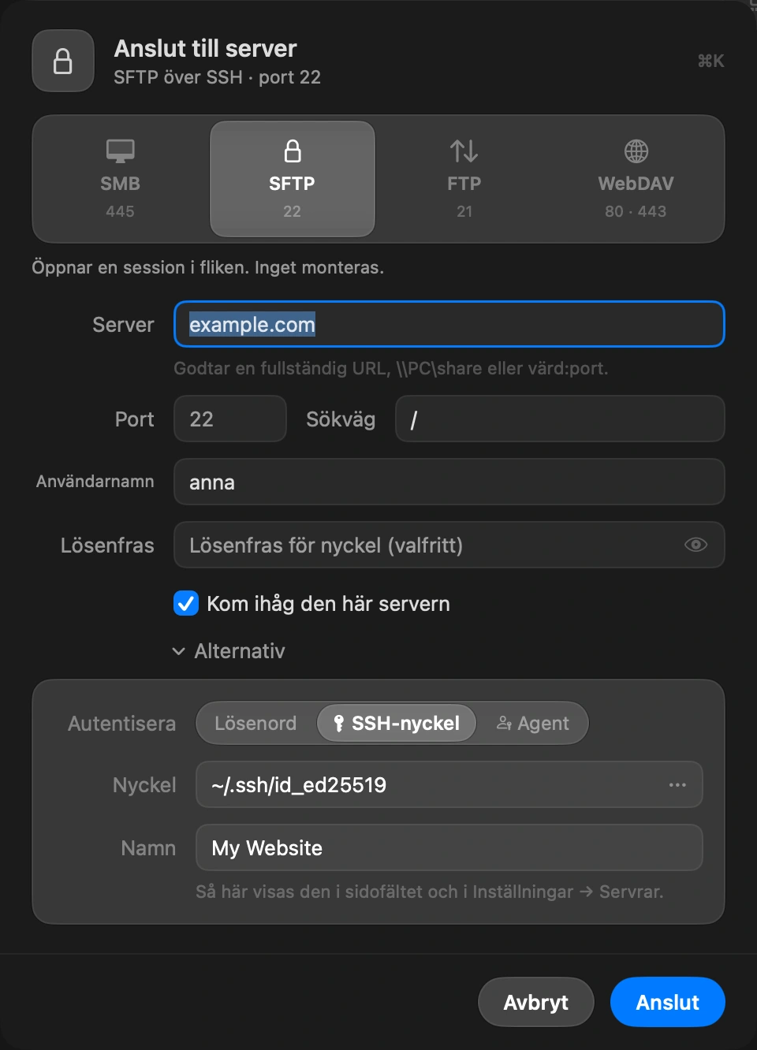Screen dimensions: 757x1050
Task: Click the Anslut button
Action: [667, 1002]
